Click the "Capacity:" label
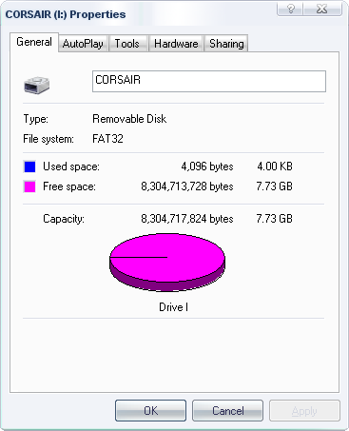 [x=64, y=219]
